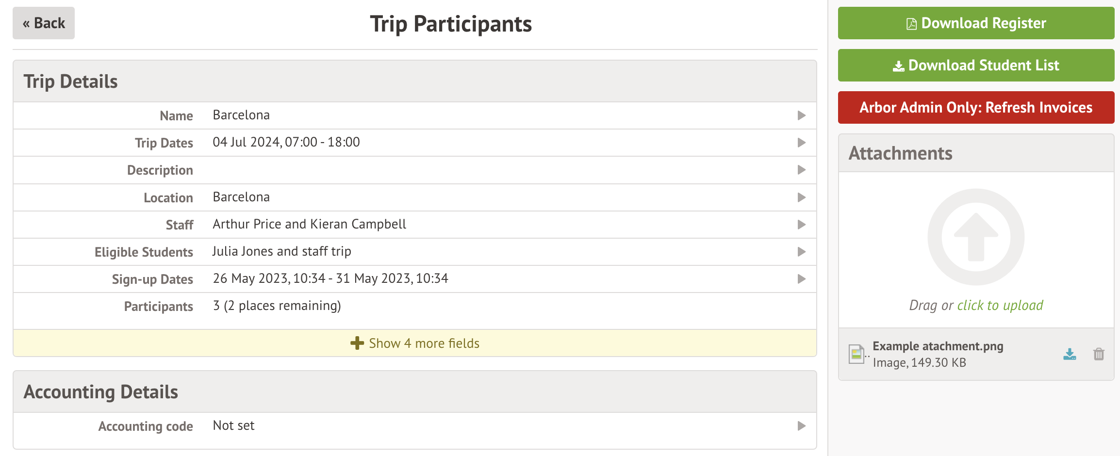The width and height of the screenshot is (1120, 456).
Task: Expand the Location row arrow
Action: pos(801,197)
